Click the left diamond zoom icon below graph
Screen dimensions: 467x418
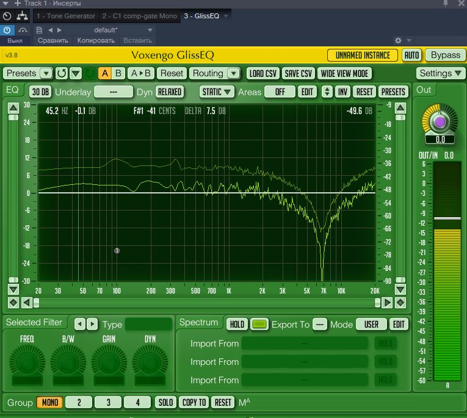(x=13, y=303)
